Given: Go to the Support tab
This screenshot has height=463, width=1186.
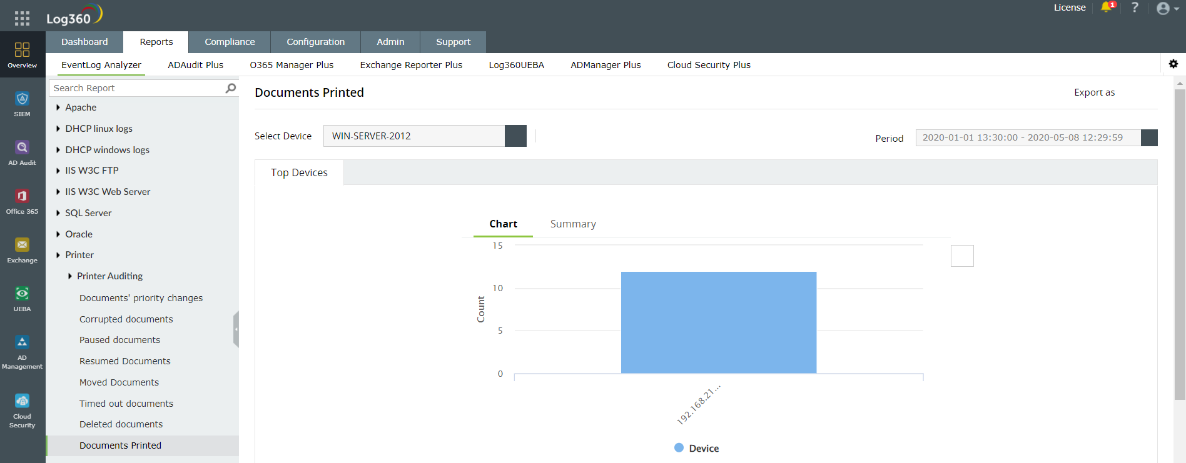Looking at the screenshot, I should [454, 42].
